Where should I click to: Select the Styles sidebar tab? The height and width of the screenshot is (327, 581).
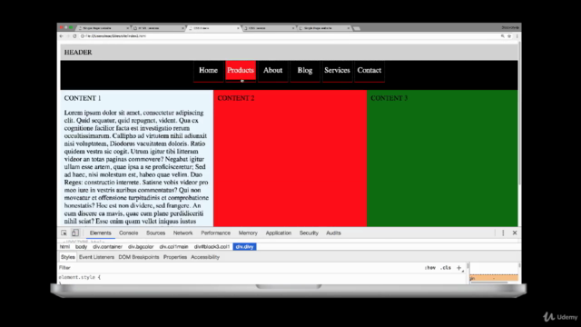click(67, 257)
